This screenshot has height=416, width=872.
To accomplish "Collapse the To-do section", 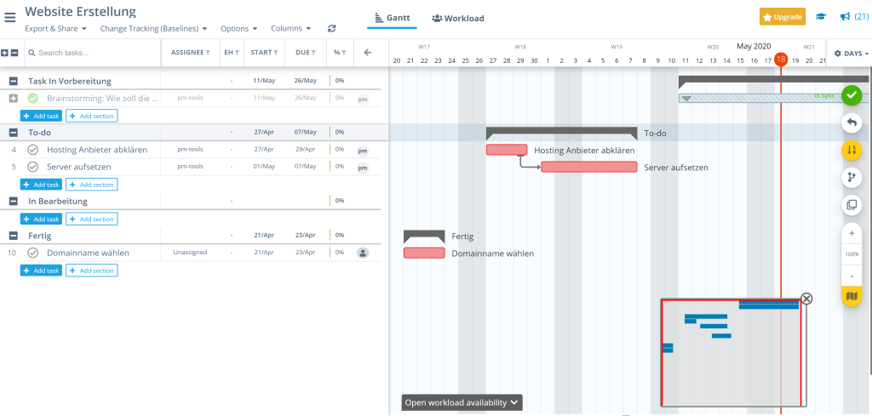I will (x=14, y=132).
